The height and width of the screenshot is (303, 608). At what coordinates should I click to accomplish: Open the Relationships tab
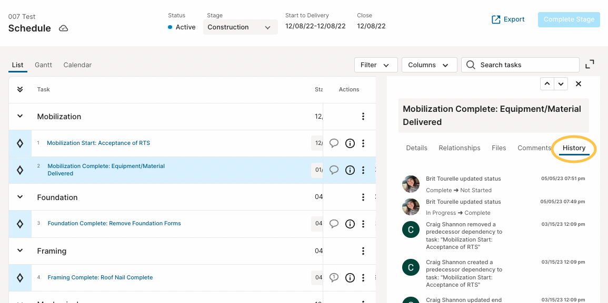(460, 148)
